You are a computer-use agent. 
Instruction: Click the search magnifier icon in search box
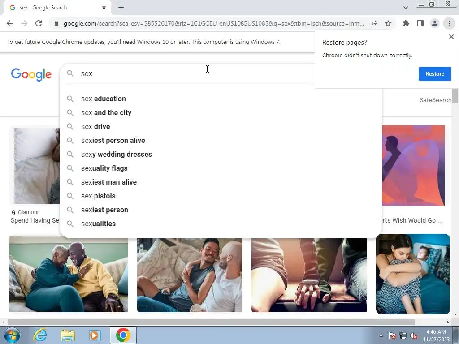click(70, 73)
